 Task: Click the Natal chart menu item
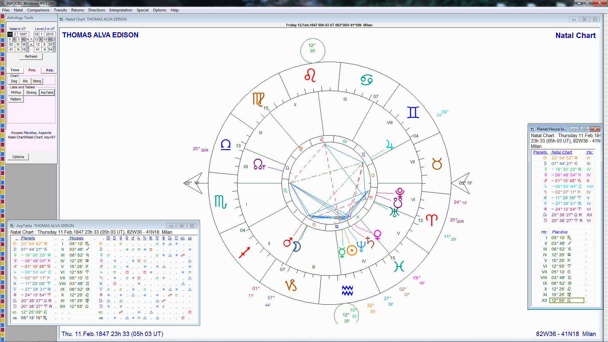(x=19, y=9)
